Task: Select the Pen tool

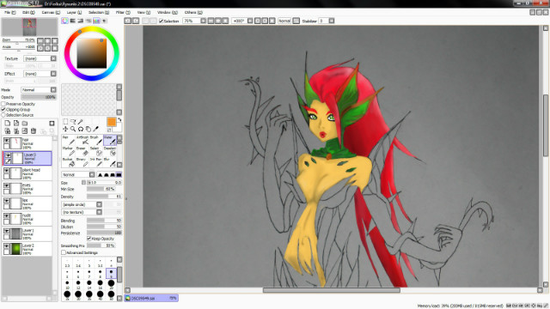Action: tap(69, 140)
